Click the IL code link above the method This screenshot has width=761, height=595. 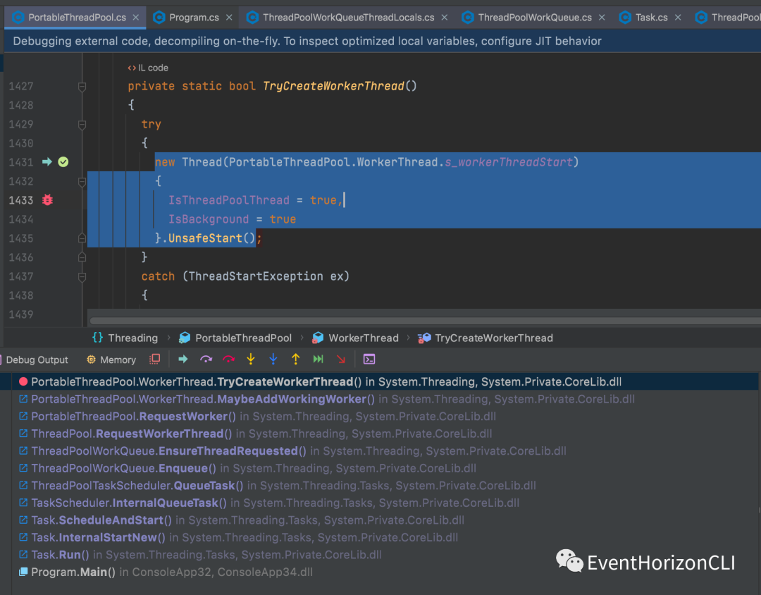pos(148,68)
